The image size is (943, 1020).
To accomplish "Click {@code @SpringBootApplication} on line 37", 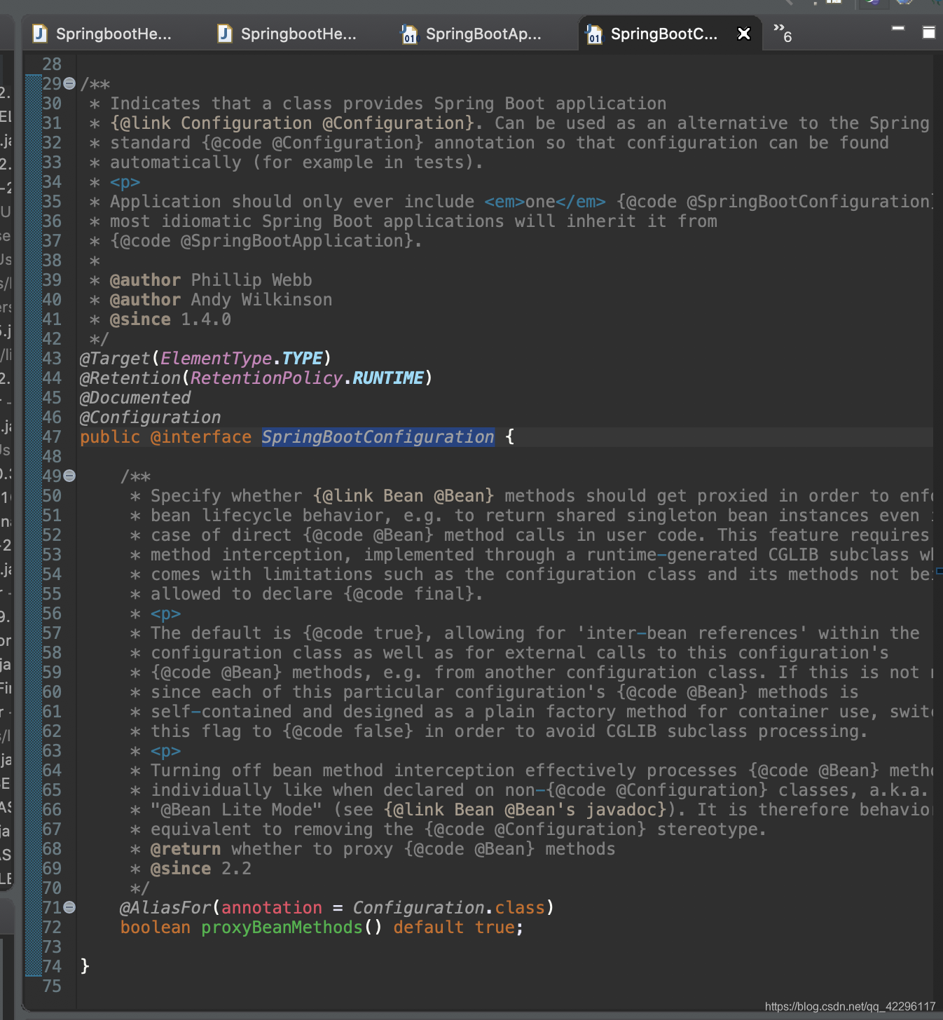I will tap(261, 241).
